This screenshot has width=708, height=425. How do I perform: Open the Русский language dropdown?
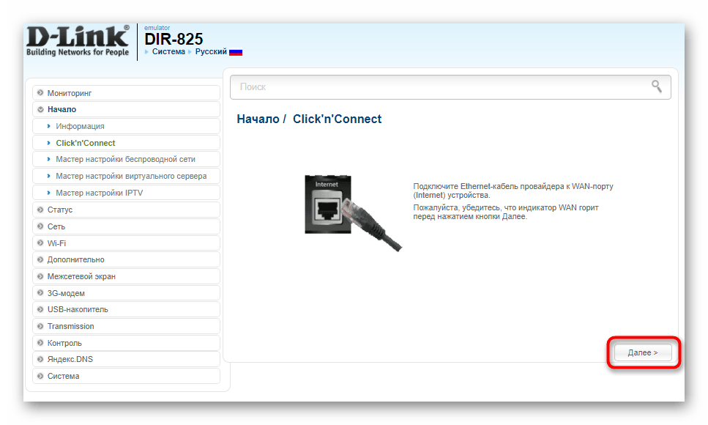click(210, 52)
